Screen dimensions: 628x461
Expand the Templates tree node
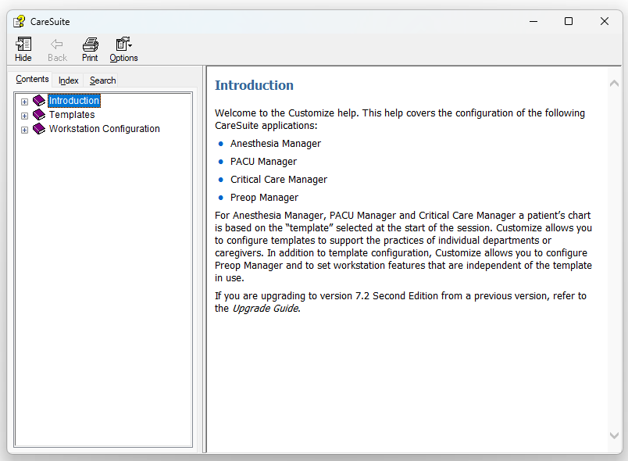click(x=24, y=116)
